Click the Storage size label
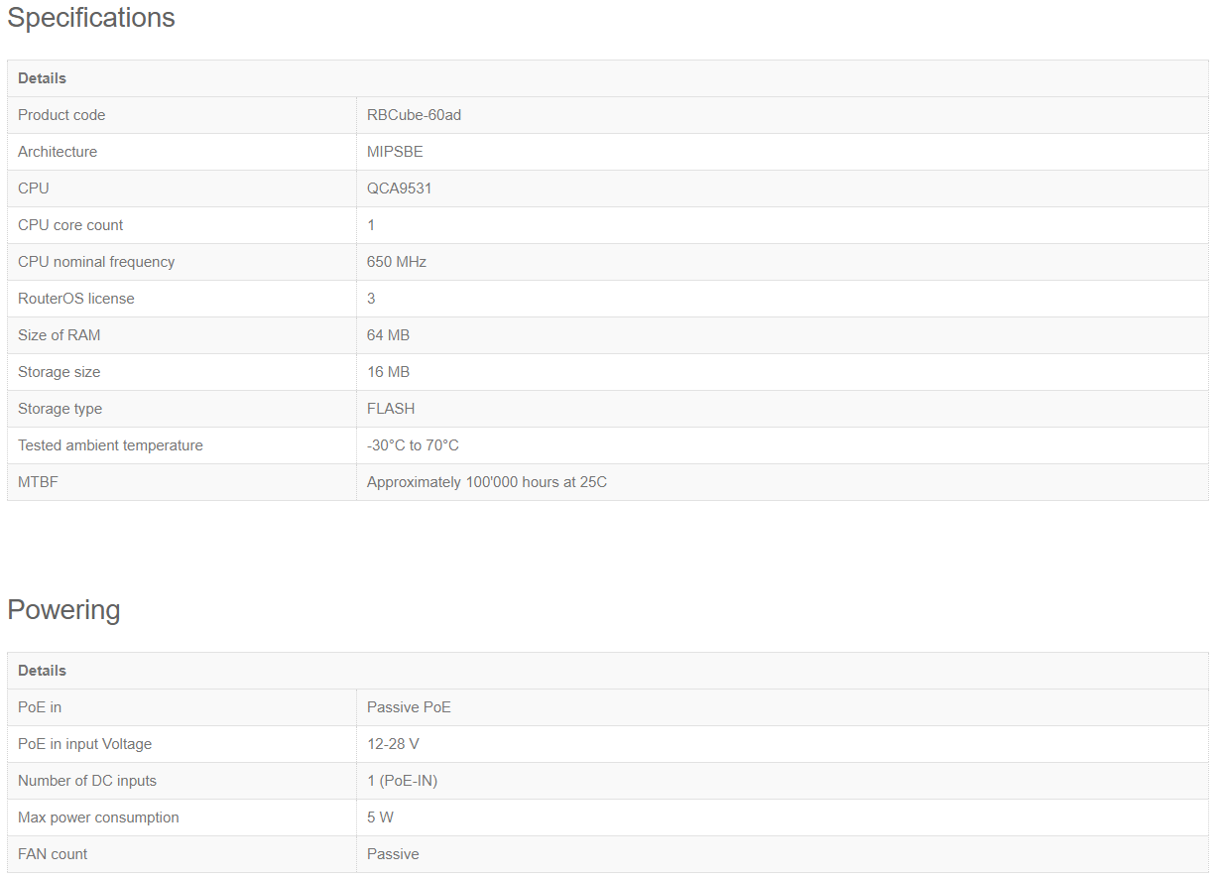 coord(59,372)
